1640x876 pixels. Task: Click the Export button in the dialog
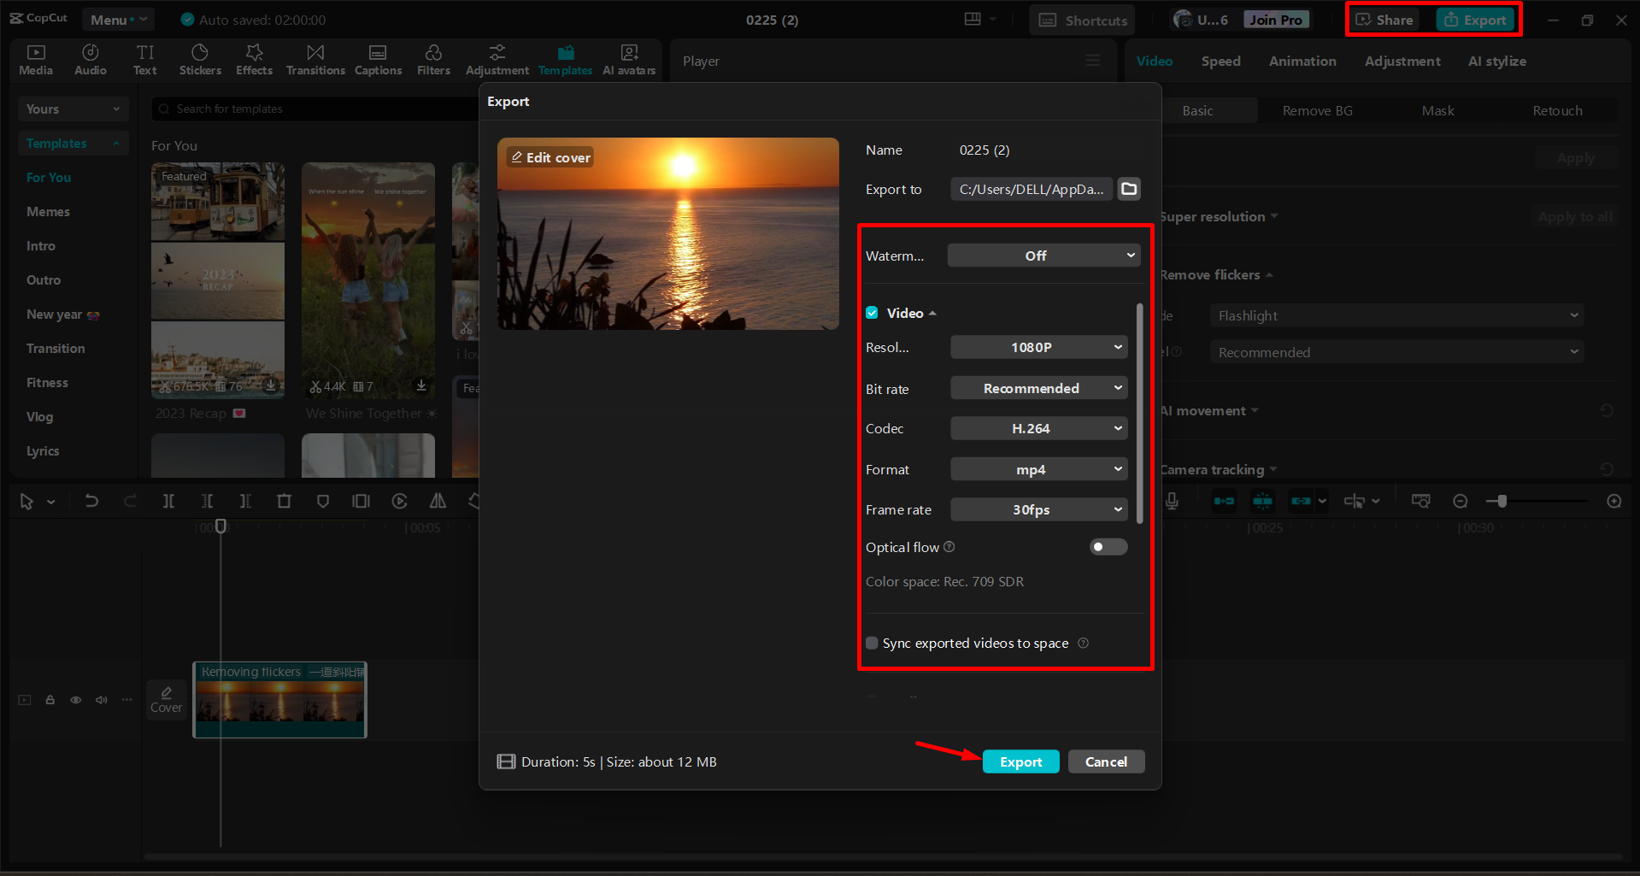point(1020,761)
